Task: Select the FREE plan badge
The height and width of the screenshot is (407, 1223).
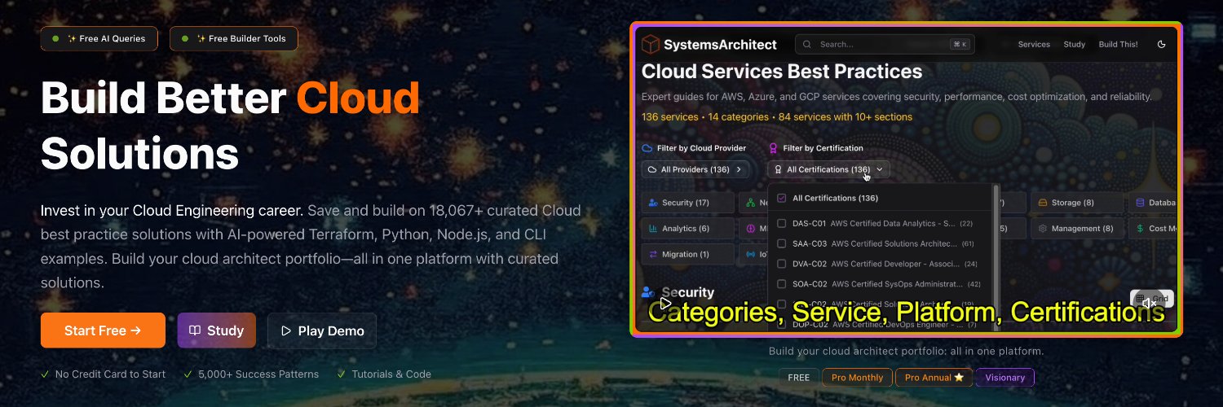Action: [x=799, y=378]
